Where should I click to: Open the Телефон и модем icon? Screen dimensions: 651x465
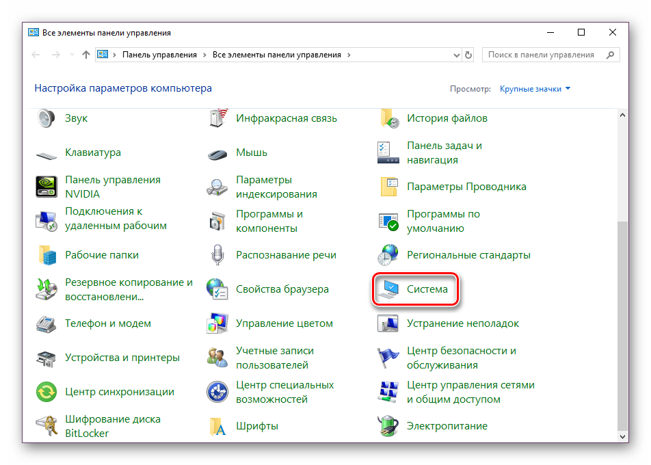46,323
